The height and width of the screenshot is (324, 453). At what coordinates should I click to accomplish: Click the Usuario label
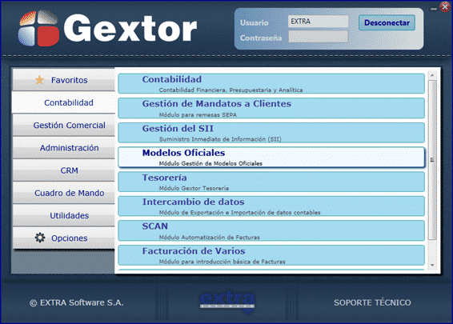[255, 22]
